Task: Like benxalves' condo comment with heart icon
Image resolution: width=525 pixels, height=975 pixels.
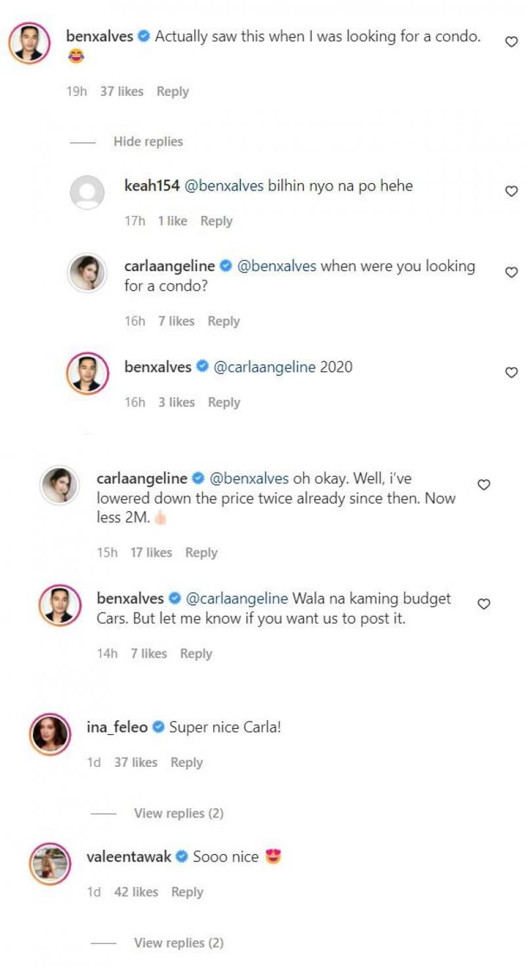Action: [511, 41]
